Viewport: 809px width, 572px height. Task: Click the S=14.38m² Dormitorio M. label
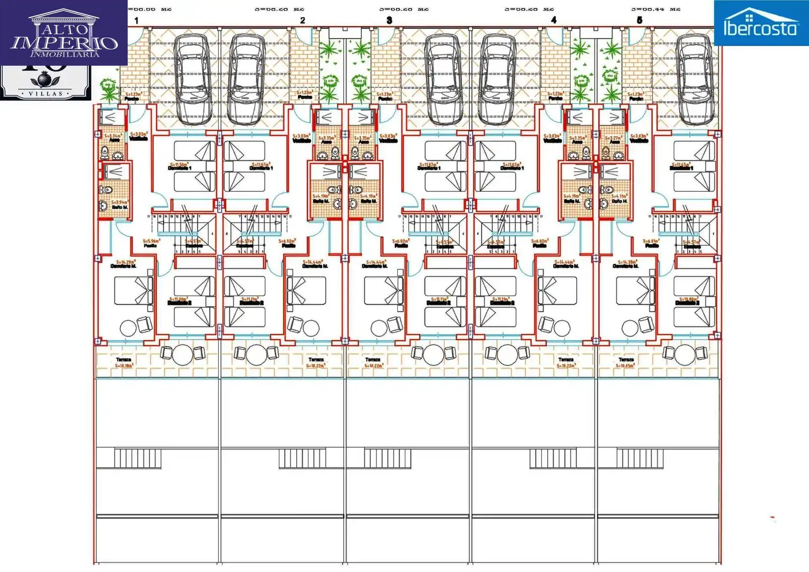626,263
